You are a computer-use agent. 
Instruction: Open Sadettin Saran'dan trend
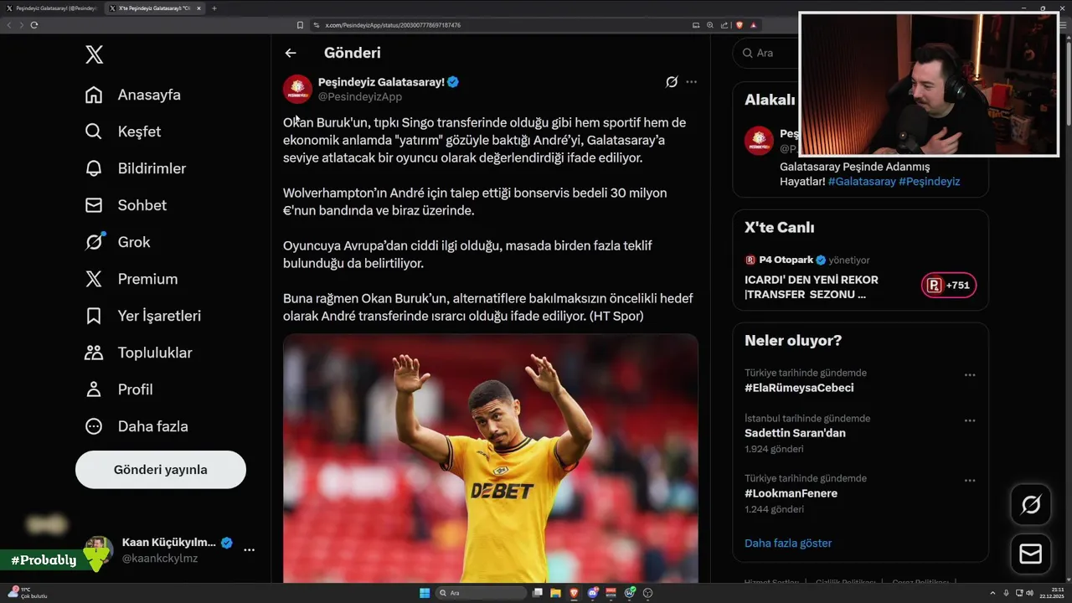[795, 433]
